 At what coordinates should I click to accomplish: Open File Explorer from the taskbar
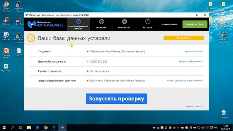point(29,128)
